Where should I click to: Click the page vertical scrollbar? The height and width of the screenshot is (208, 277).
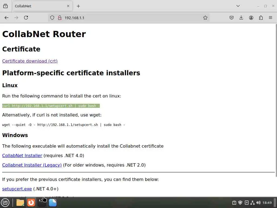click(276, 100)
